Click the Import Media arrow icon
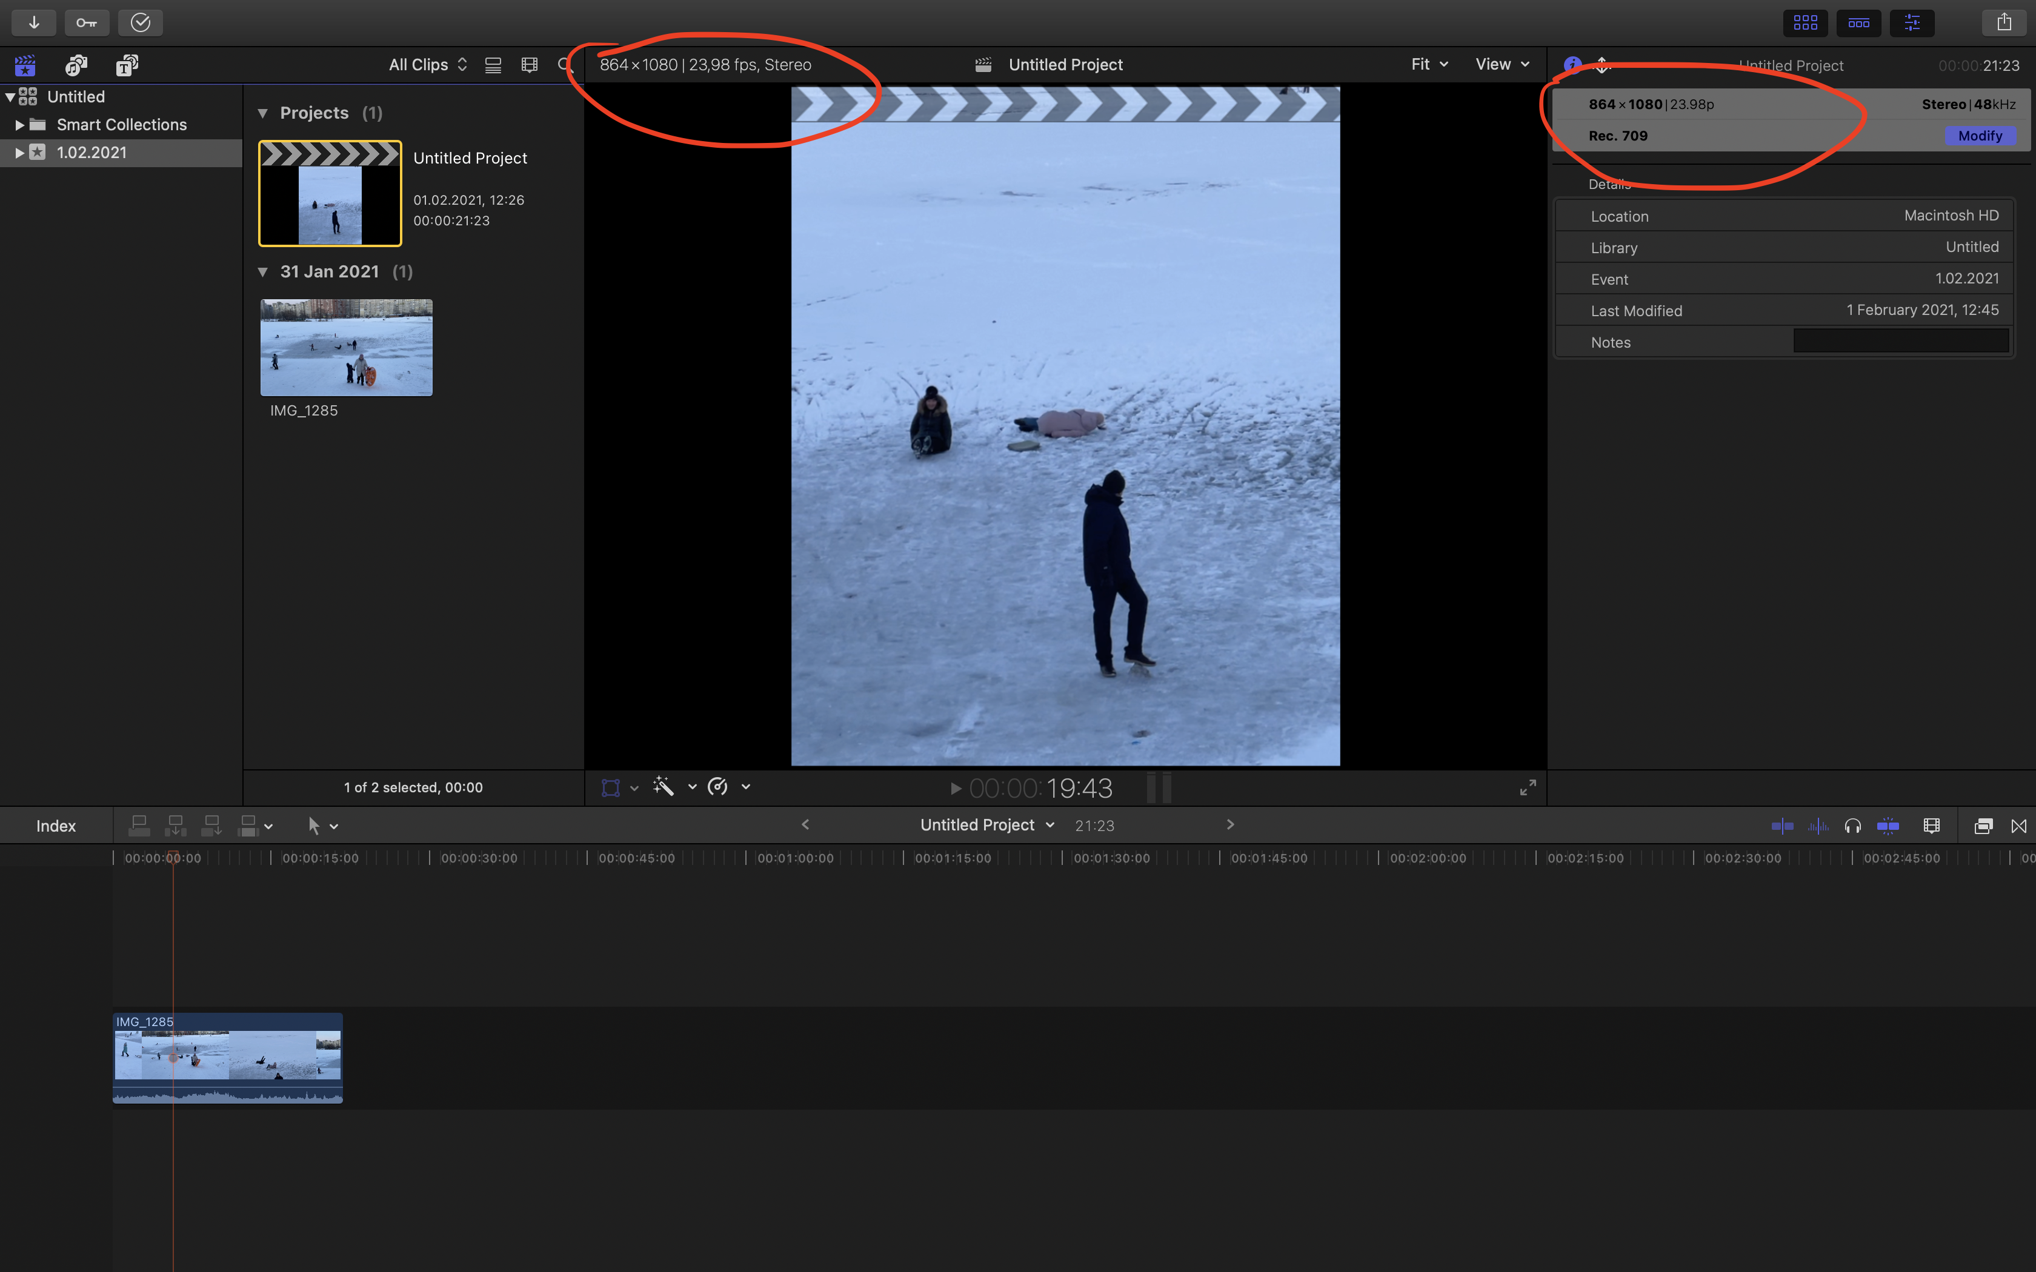 (34, 23)
